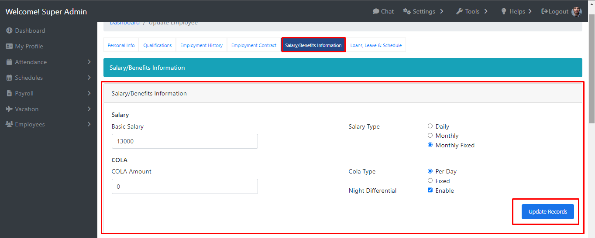Expand the Payroll menu chevron

pyautogui.click(x=89, y=93)
